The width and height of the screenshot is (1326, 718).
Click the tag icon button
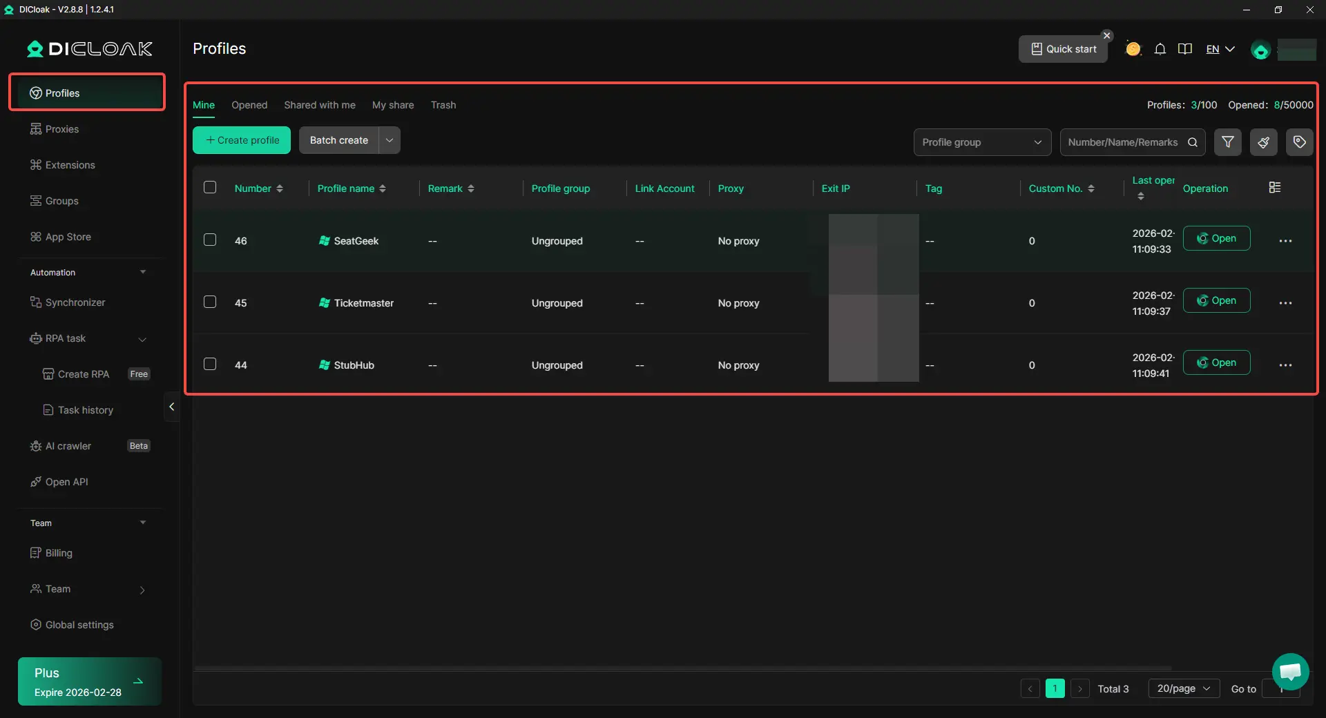[x=1299, y=142]
